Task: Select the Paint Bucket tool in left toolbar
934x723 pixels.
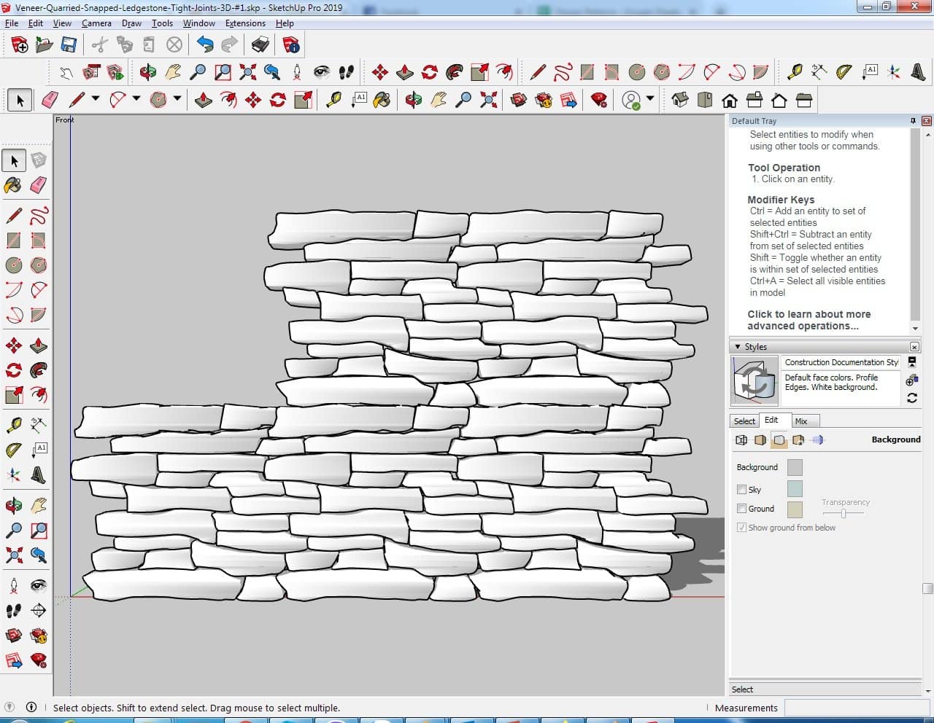Action: [x=14, y=185]
